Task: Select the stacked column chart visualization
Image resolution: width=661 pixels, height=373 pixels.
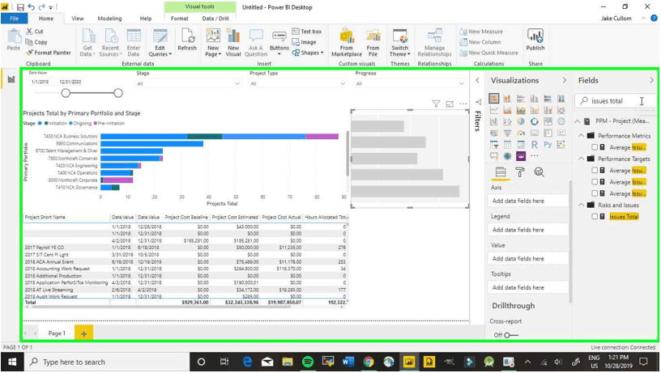Action: pyautogui.click(x=507, y=99)
